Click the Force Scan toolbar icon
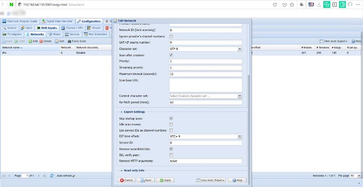The image size is (363, 187). pos(69,41)
